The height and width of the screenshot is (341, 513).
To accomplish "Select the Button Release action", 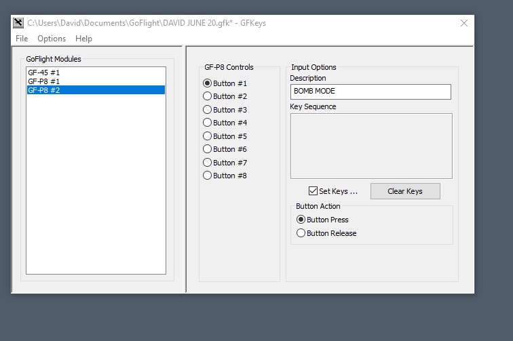I will (x=301, y=233).
